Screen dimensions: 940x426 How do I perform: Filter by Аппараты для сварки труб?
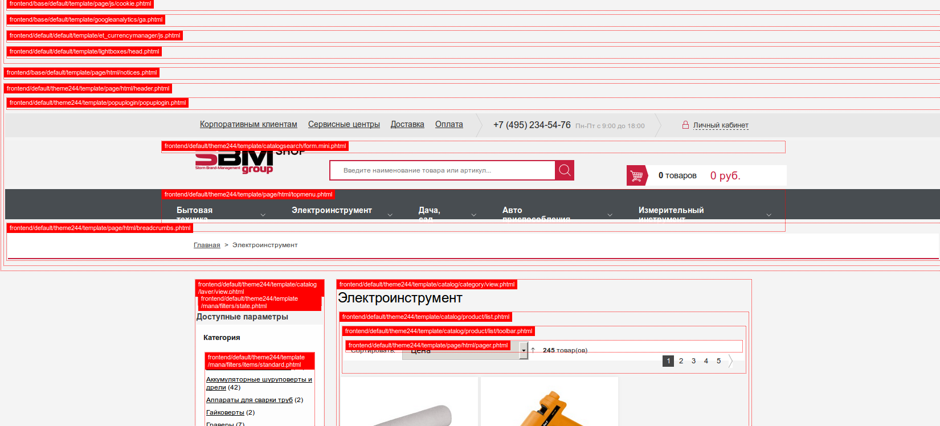(250, 400)
